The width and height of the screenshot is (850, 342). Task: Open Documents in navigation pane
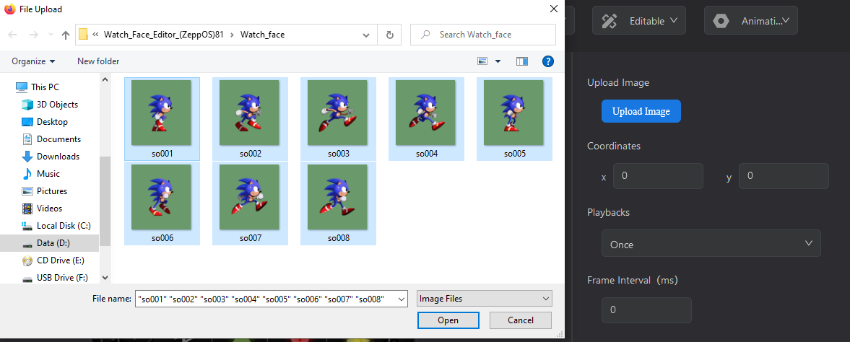pos(51,139)
